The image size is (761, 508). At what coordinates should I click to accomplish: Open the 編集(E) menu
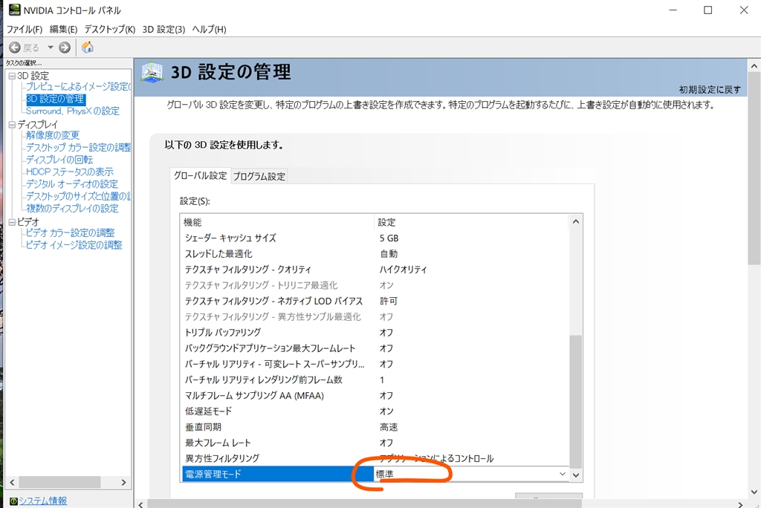pyautogui.click(x=63, y=29)
